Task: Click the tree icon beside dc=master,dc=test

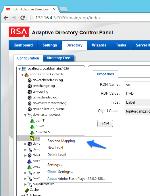Action: point(30,115)
